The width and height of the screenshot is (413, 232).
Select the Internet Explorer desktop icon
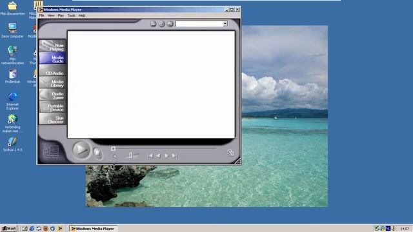[12, 101]
